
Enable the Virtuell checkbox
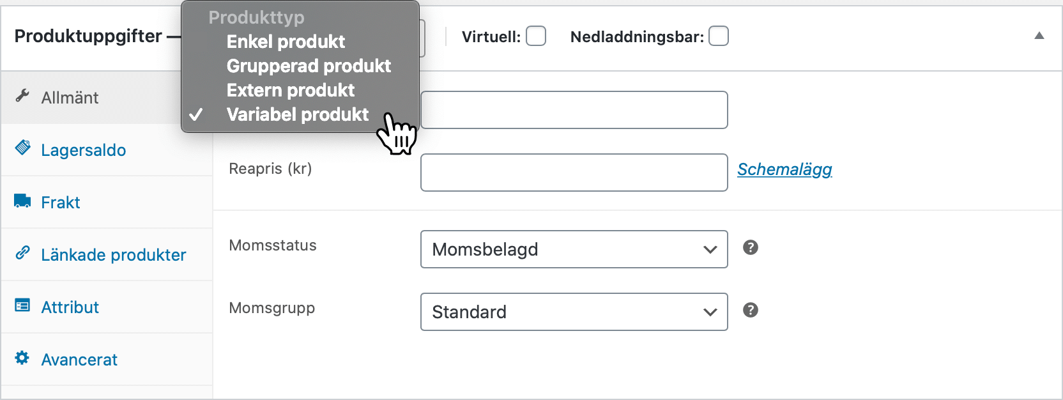click(536, 36)
